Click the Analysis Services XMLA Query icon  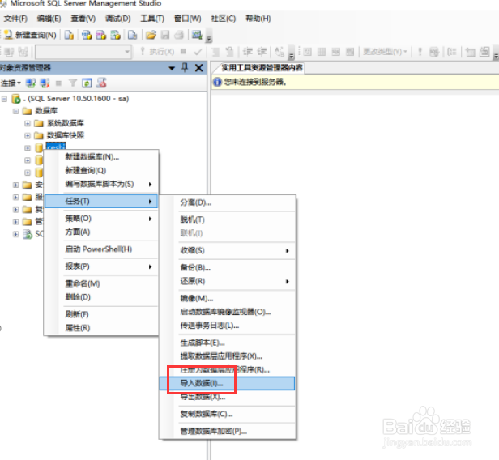click(116, 35)
